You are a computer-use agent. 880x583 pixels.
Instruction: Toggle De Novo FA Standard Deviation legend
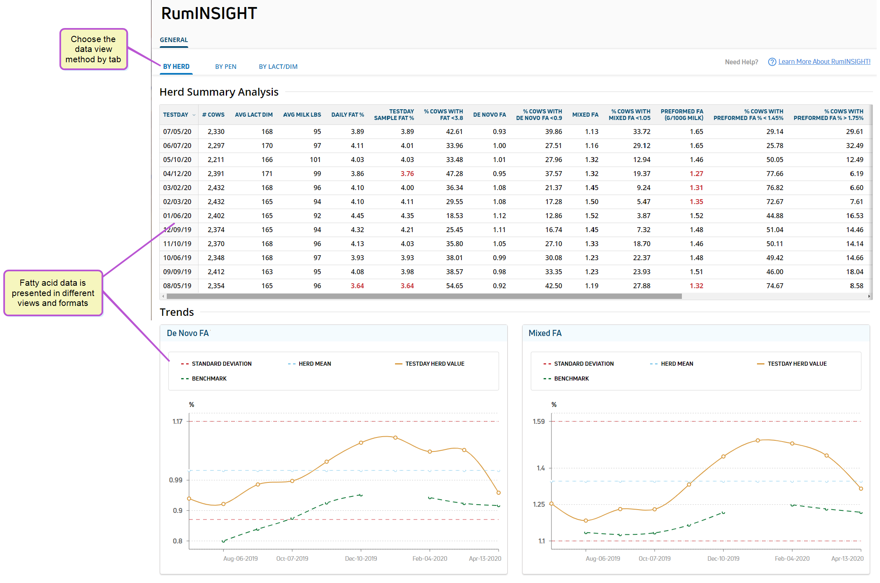pyautogui.click(x=216, y=364)
